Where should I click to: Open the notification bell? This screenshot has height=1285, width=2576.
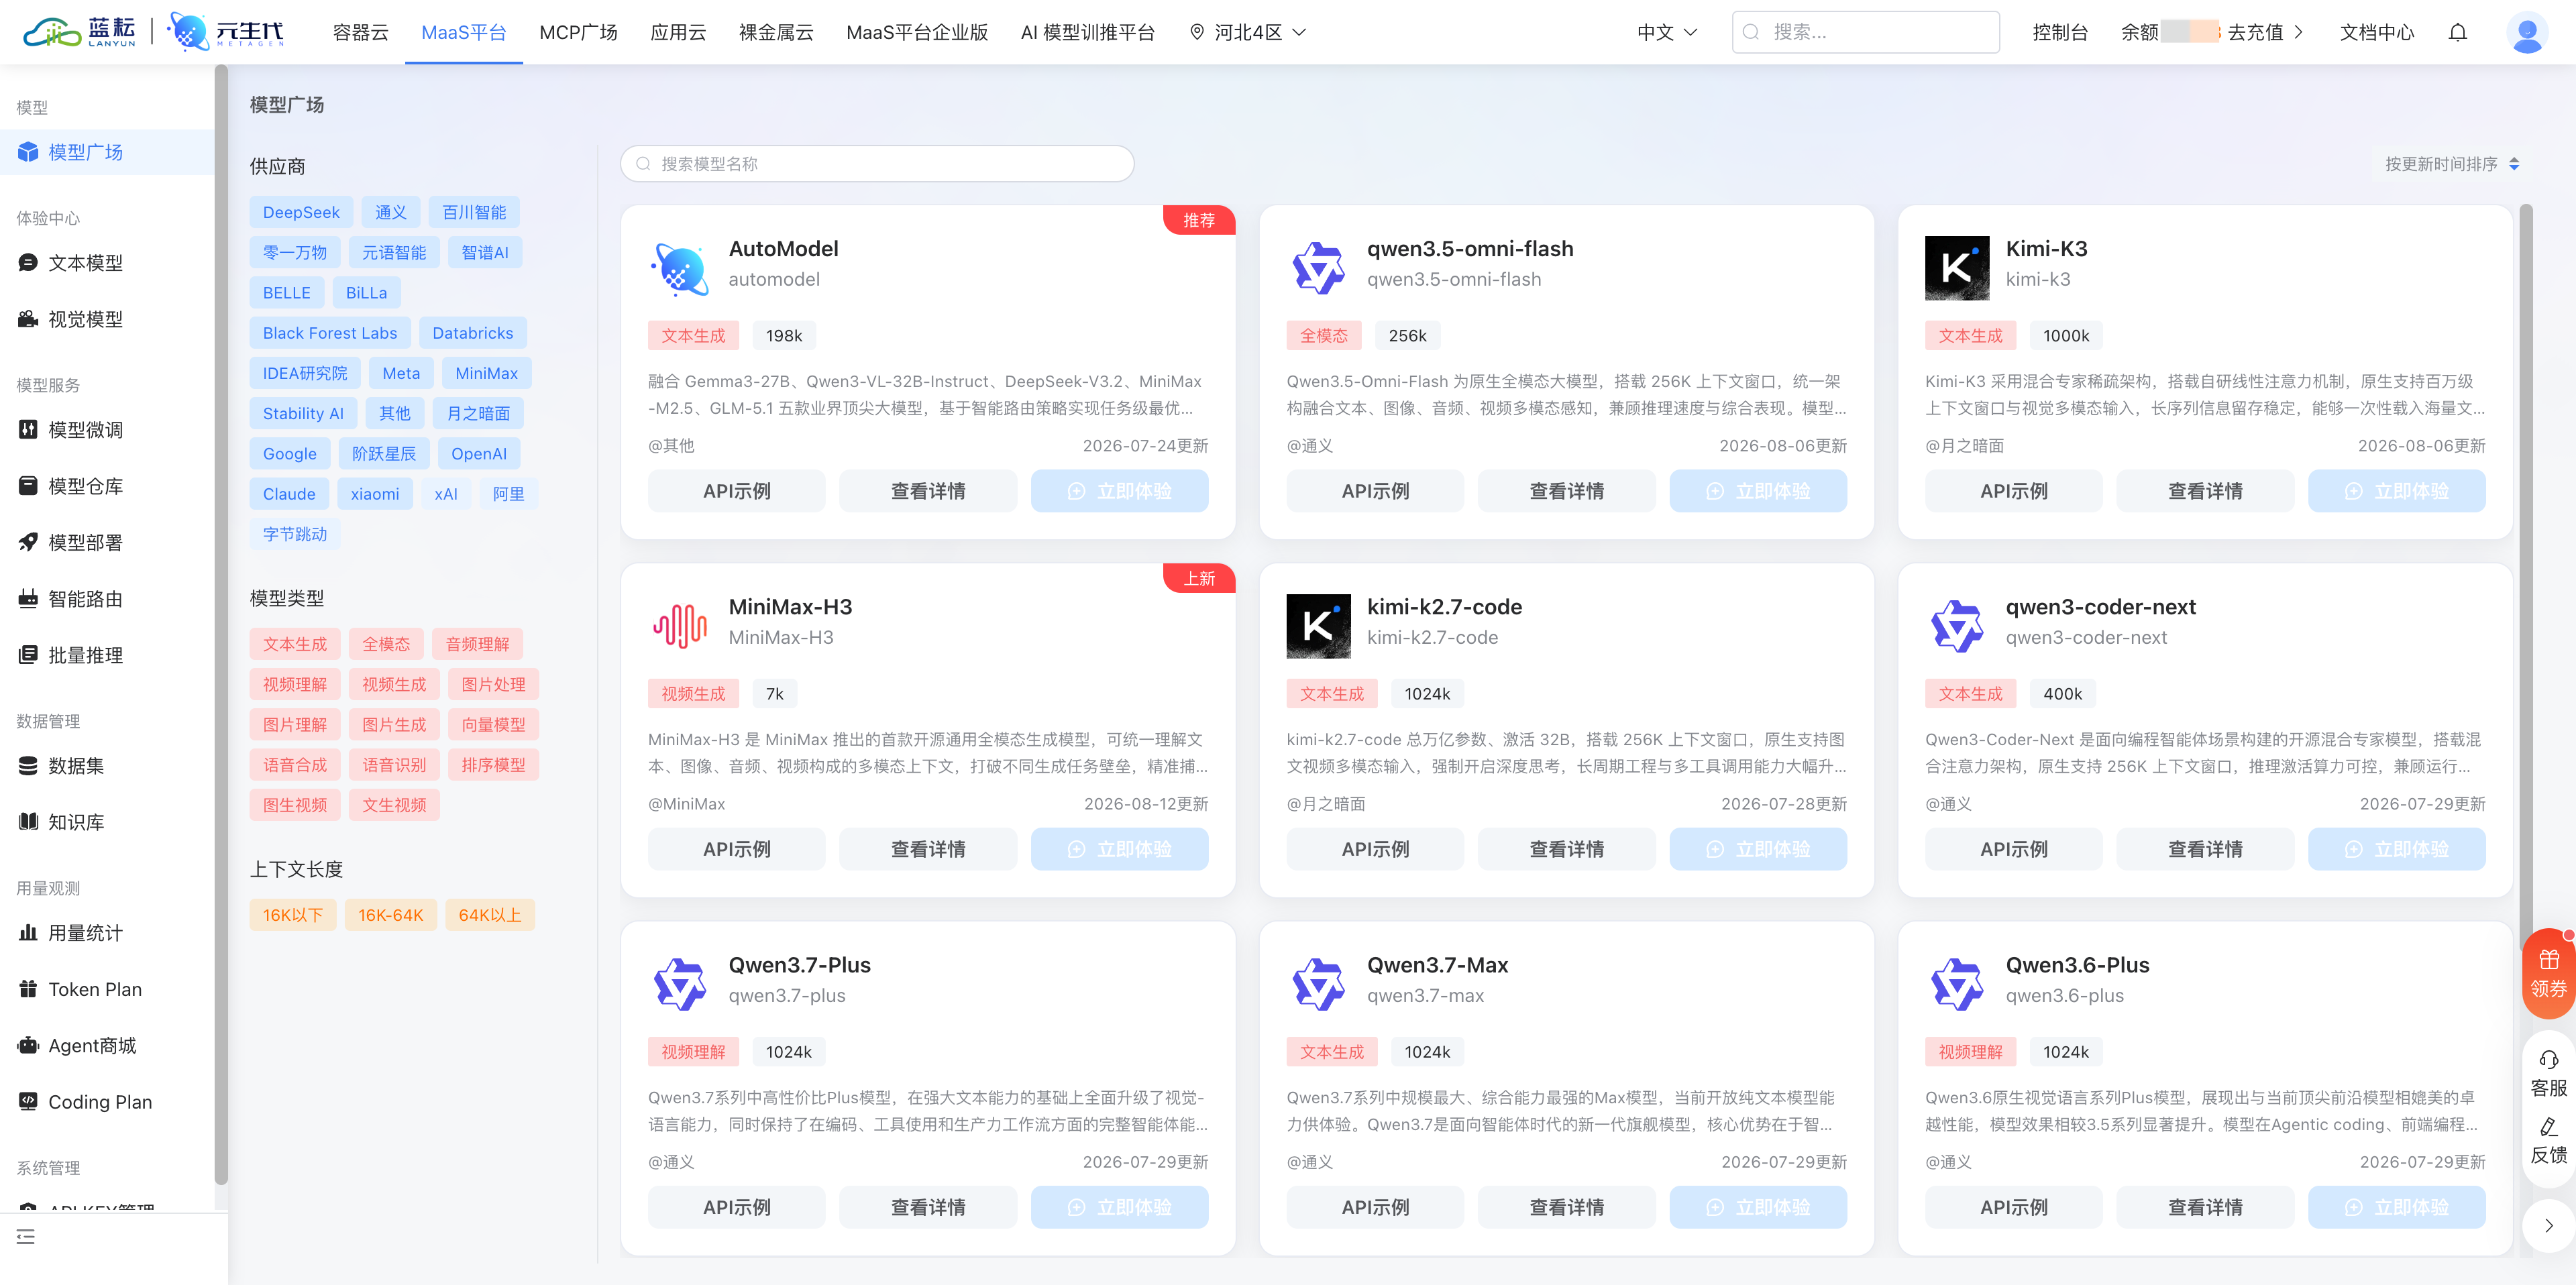coord(2457,32)
